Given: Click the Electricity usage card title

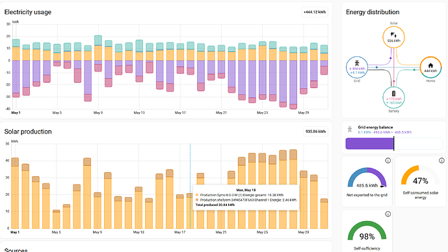Looking at the screenshot, I should (x=28, y=12).
